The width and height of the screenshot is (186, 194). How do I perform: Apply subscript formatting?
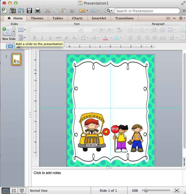tap(74, 38)
